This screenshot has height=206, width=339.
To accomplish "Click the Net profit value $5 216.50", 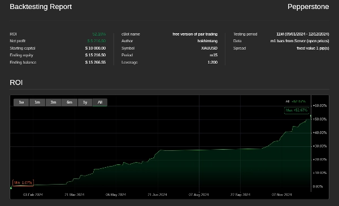I will (x=97, y=41).
